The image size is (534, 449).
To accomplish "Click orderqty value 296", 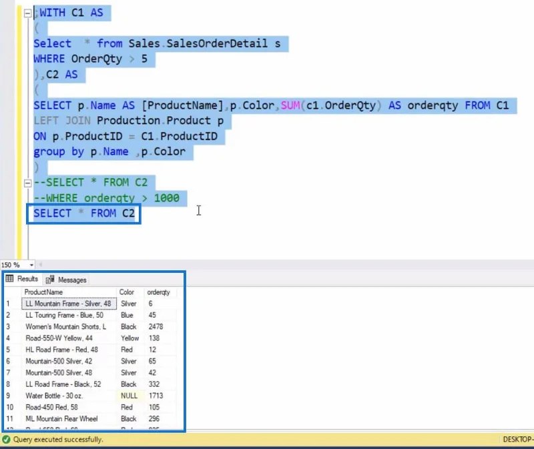I will point(160,419).
